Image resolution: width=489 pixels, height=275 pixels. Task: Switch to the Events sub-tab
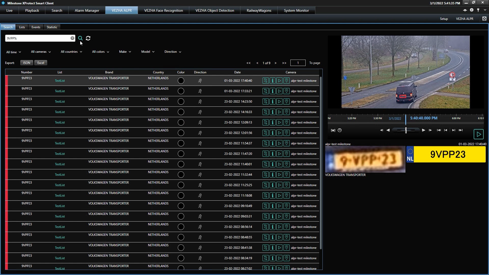click(36, 27)
